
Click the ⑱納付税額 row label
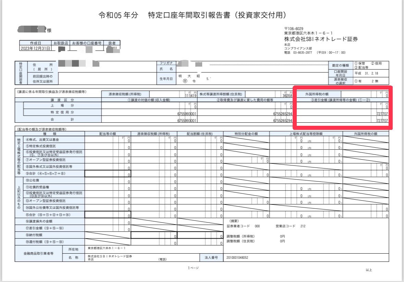click(36, 235)
